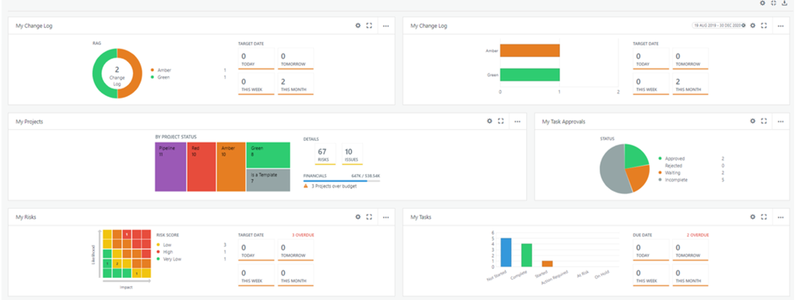Click the grey Incomplete pie slice
Viewport: 797px width, 300px height.
(x=611, y=170)
